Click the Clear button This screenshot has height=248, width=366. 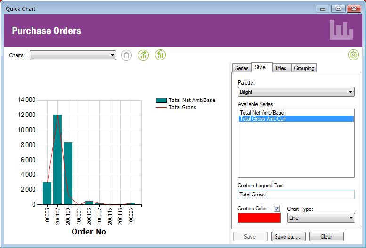pyautogui.click(x=326, y=237)
